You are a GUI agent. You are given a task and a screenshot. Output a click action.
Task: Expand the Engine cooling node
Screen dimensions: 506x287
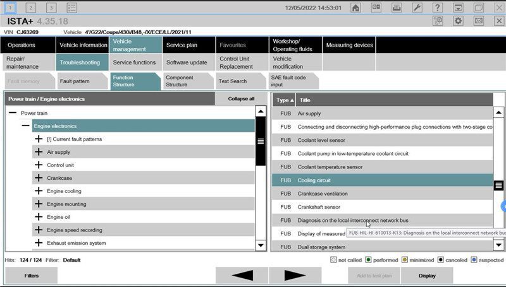(39, 190)
